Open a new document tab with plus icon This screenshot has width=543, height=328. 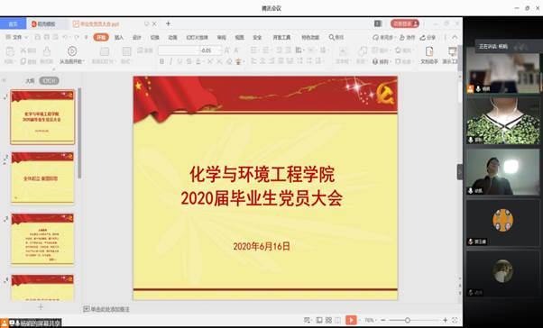(x=168, y=23)
